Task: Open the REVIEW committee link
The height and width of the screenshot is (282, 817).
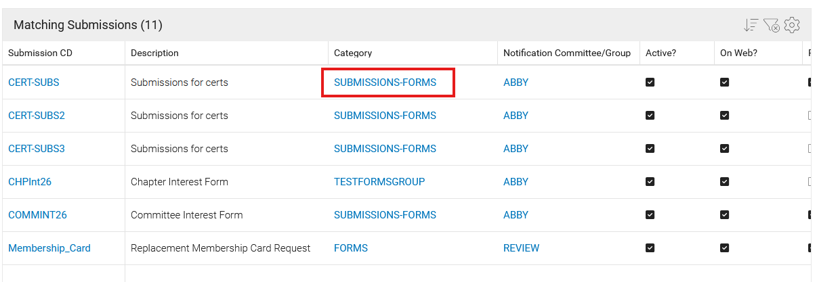Action: click(522, 248)
